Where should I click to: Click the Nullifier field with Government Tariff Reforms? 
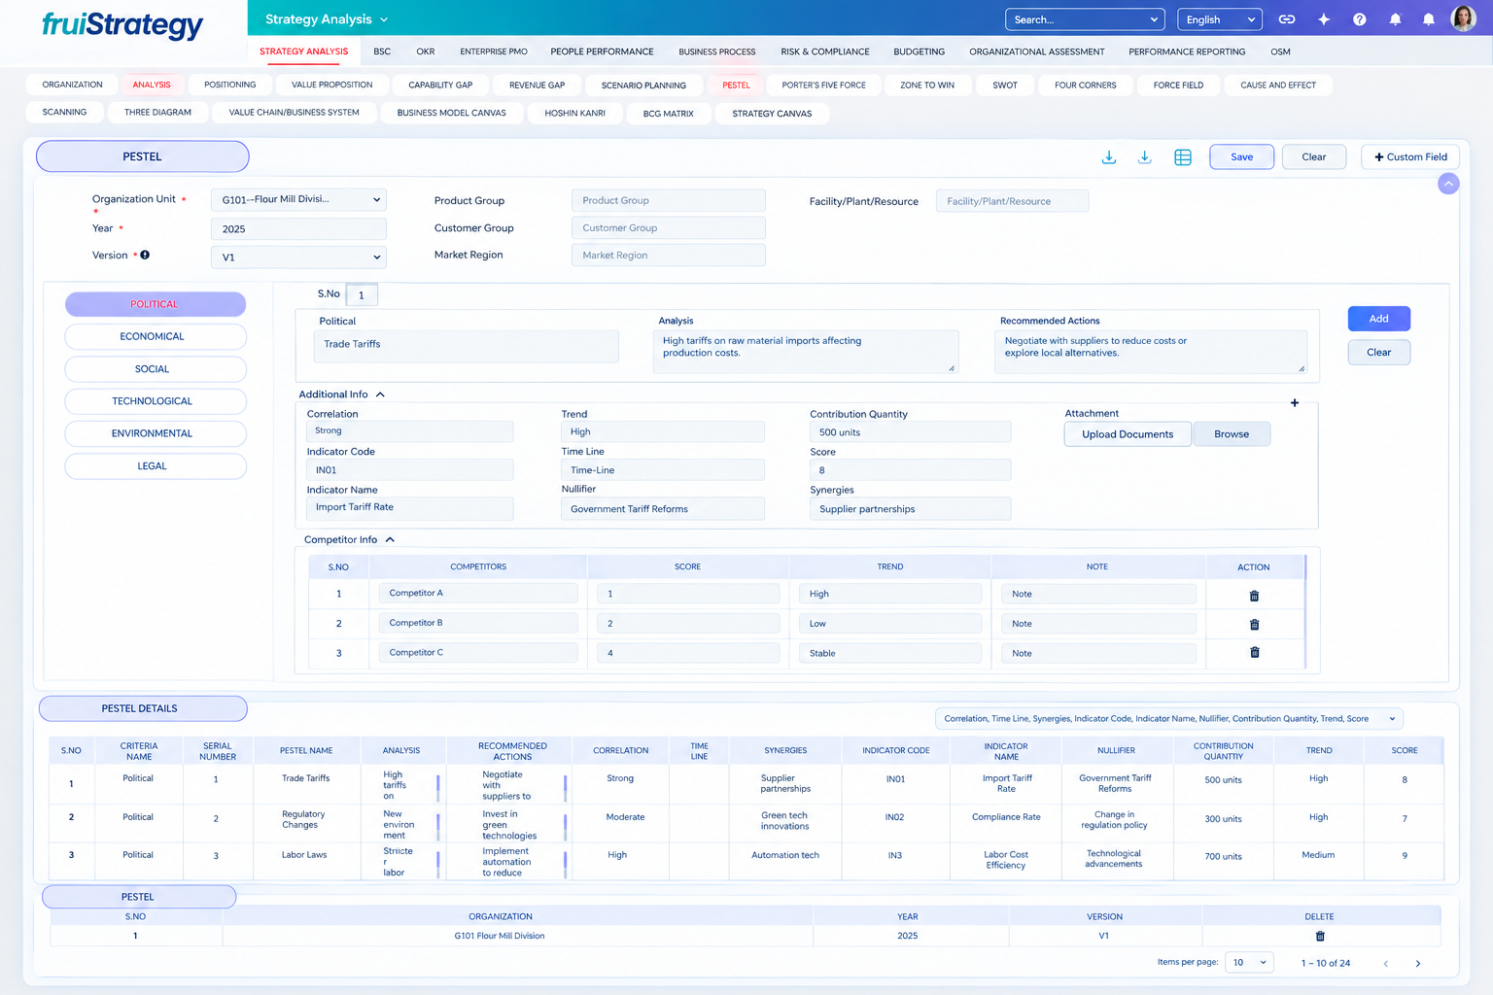(663, 509)
